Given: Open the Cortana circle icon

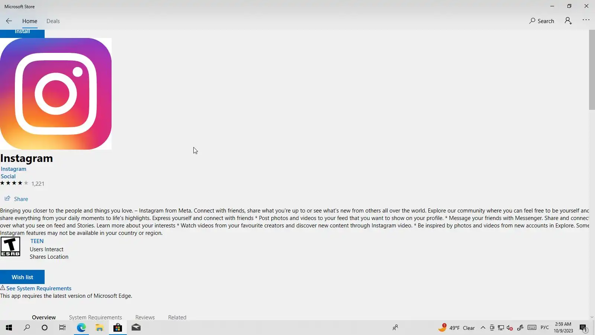Looking at the screenshot, I should [45, 328].
